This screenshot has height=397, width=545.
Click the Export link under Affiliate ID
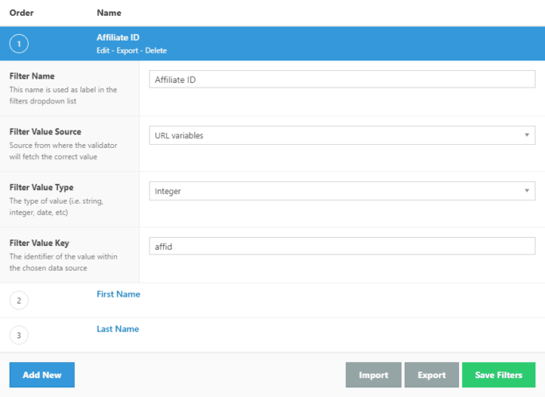tap(127, 51)
